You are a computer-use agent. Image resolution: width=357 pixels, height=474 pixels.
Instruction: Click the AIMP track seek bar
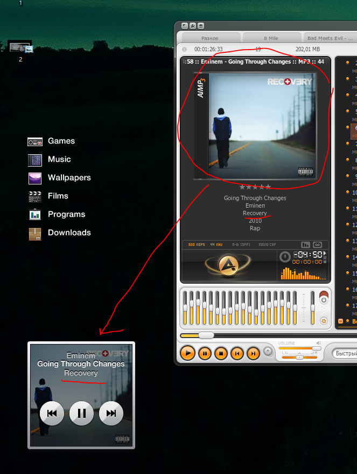tap(269, 335)
